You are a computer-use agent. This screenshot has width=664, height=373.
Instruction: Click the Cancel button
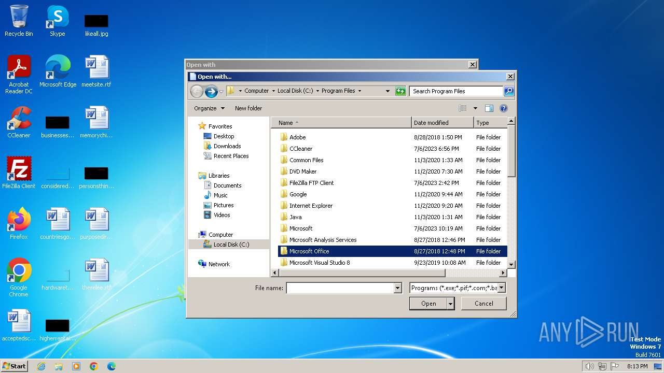point(483,304)
